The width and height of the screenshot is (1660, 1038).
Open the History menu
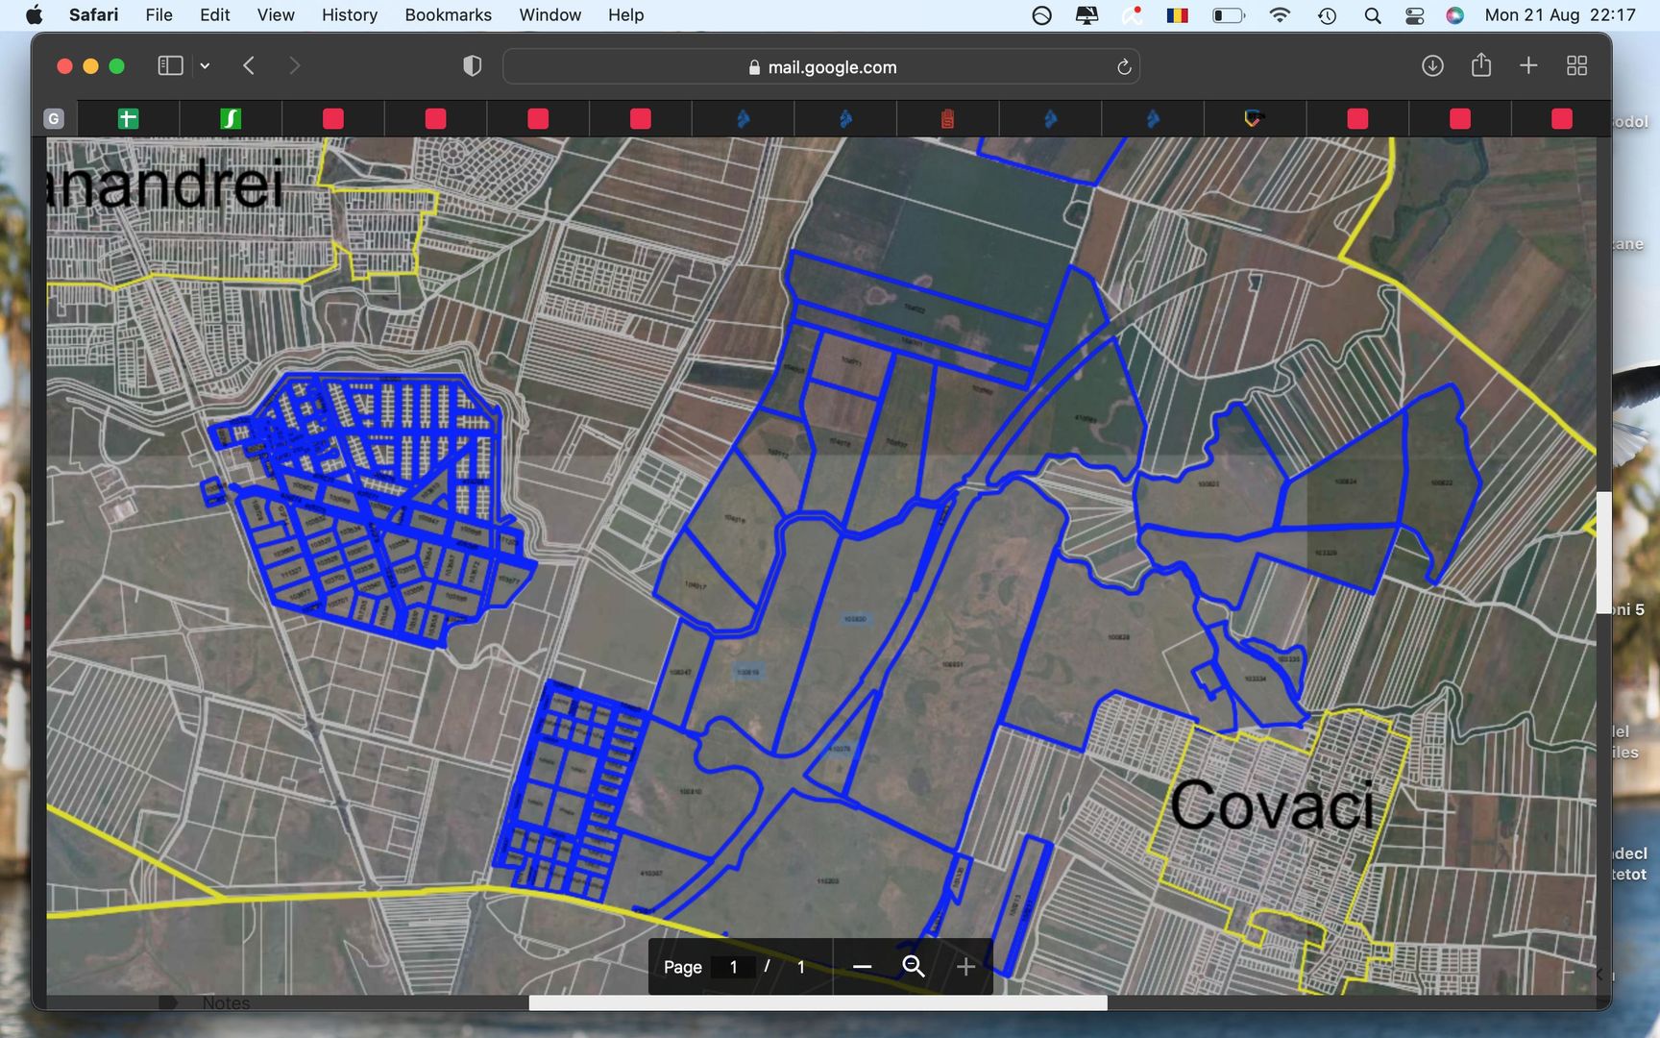(x=349, y=15)
